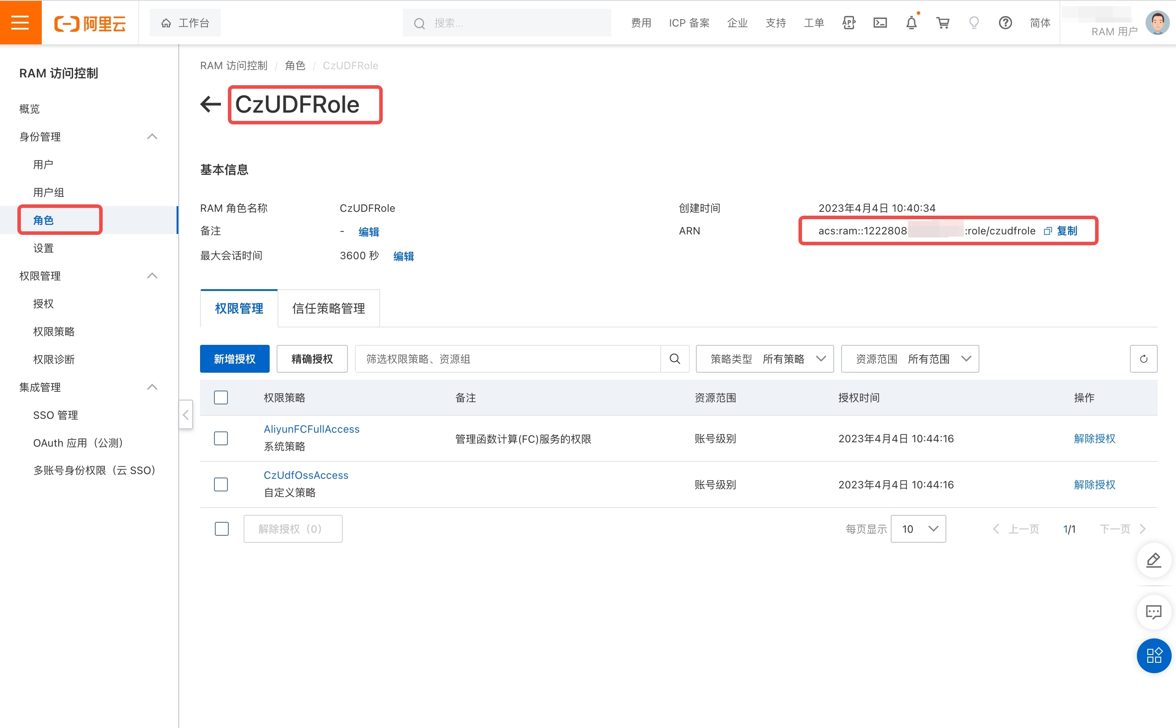Refresh the permission policy list
Image resolution: width=1176 pixels, height=728 pixels.
[1143, 359]
